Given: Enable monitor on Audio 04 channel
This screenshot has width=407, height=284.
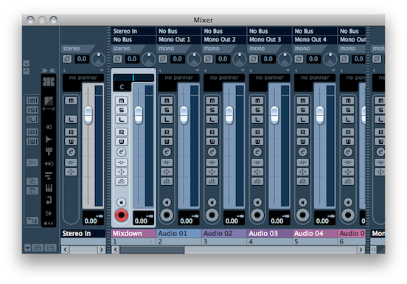Looking at the screenshot, I should pos(302,202).
